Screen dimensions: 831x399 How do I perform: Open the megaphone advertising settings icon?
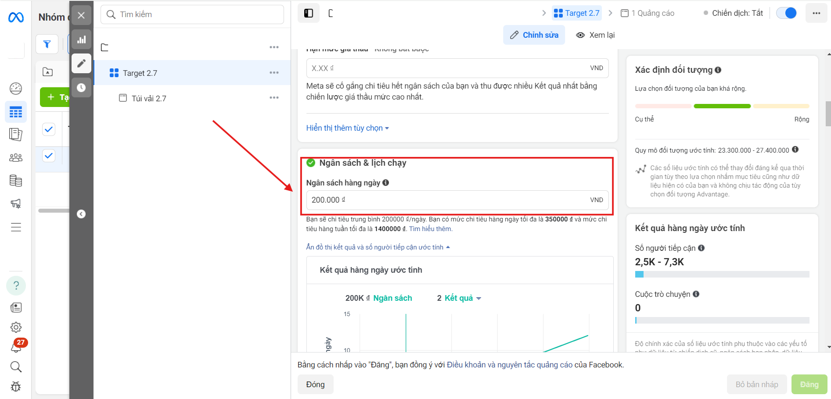point(16,203)
